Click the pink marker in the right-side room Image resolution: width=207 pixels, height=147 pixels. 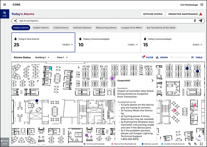tap(195, 105)
